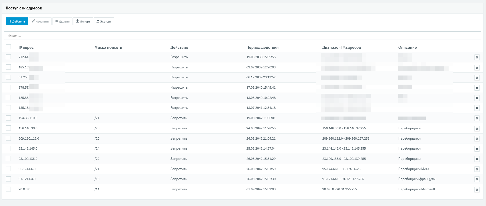This screenshot has width=486, height=206.
Task: Click range 91.121.64.0 - 91.121.127.255
Action: (x=343, y=179)
